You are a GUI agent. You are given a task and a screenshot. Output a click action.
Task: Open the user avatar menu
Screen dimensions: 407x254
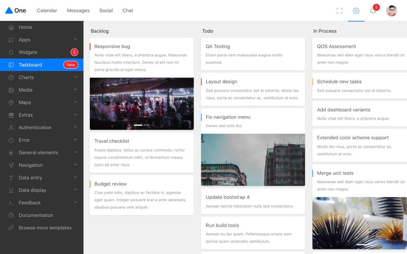[391, 11]
